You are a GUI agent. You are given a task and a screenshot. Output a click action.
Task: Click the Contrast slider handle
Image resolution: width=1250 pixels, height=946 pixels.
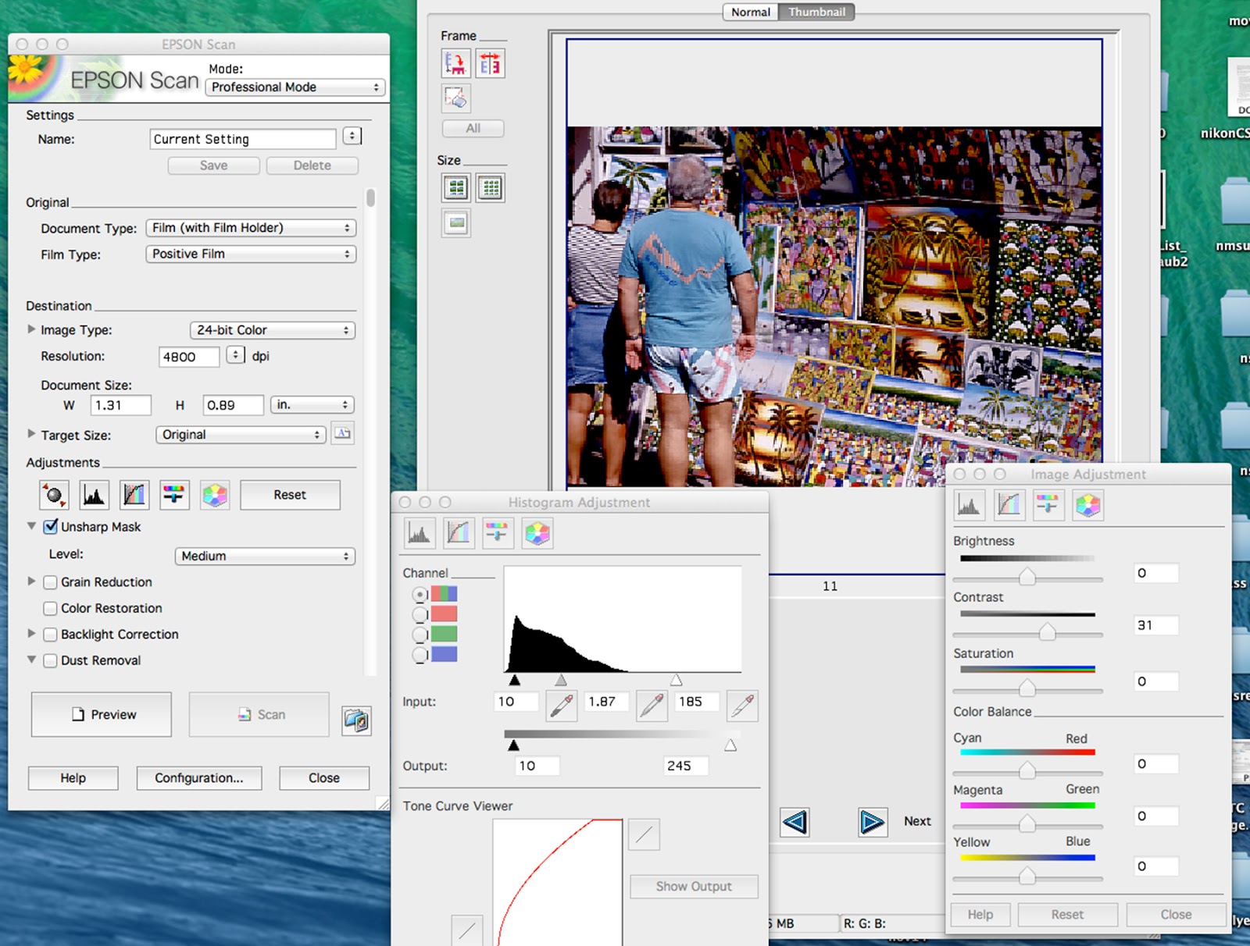tap(1047, 631)
